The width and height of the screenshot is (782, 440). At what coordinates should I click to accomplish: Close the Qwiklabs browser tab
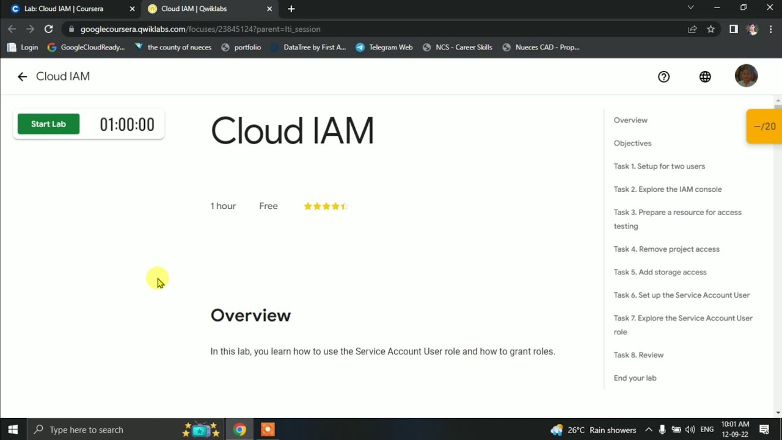[x=269, y=9]
